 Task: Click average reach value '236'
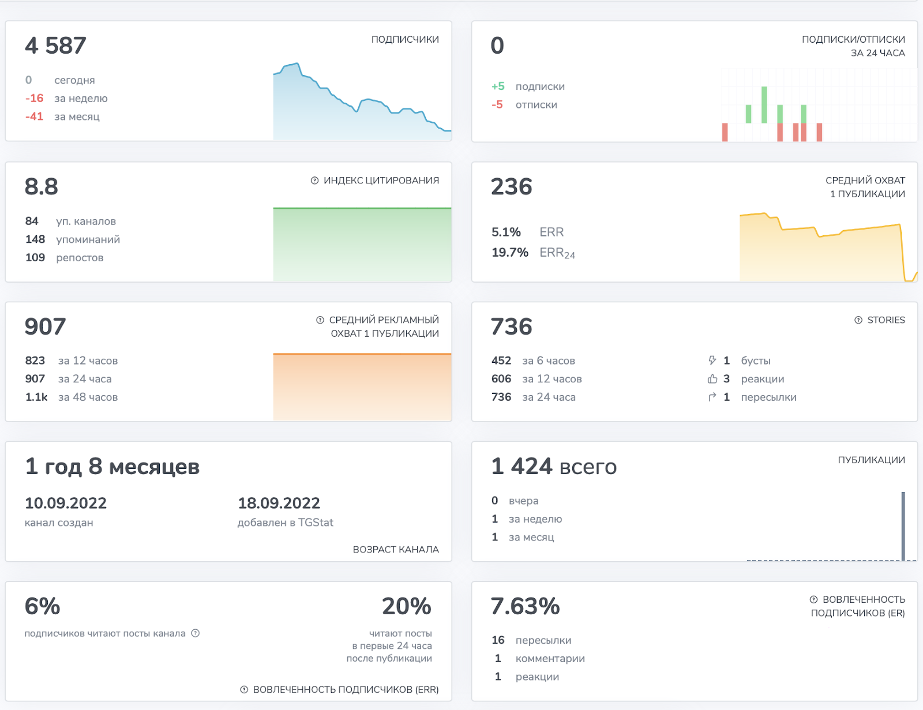[511, 187]
